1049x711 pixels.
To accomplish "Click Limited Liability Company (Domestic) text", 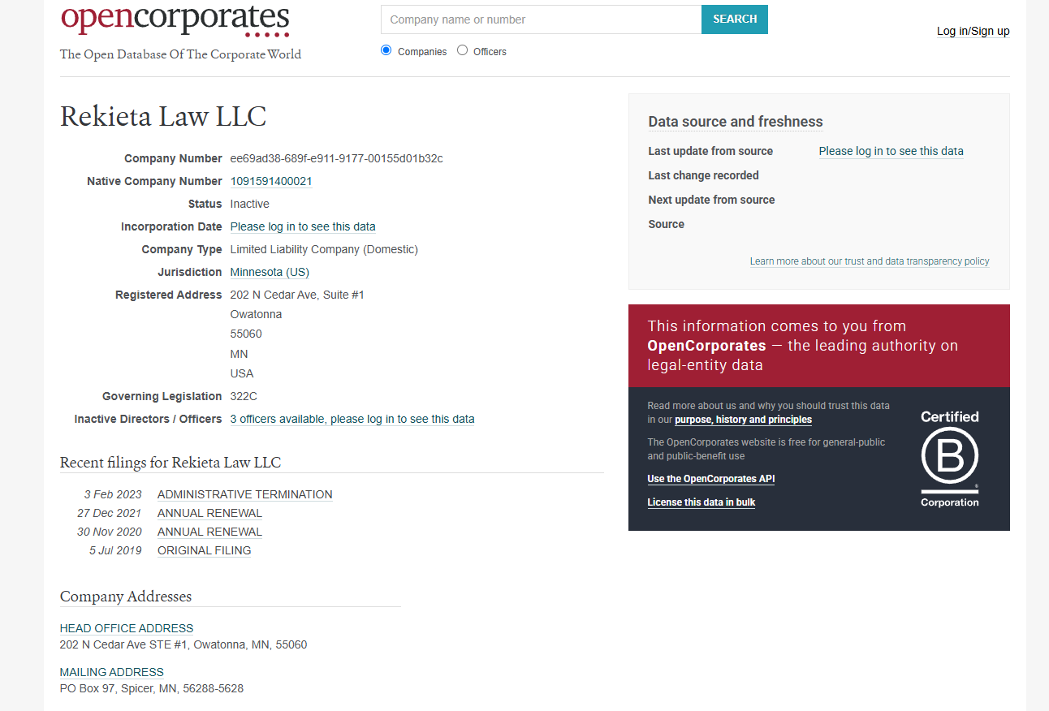I will pos(324,249).
